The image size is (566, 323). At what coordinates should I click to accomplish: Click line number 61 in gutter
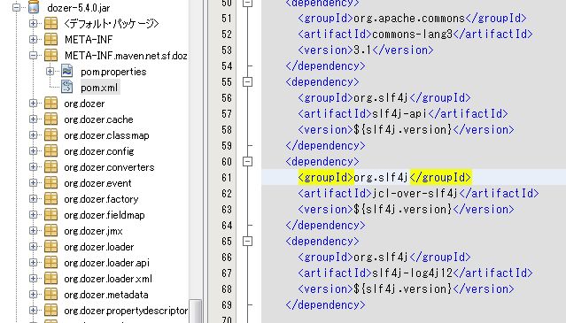[x=227, y=178]
